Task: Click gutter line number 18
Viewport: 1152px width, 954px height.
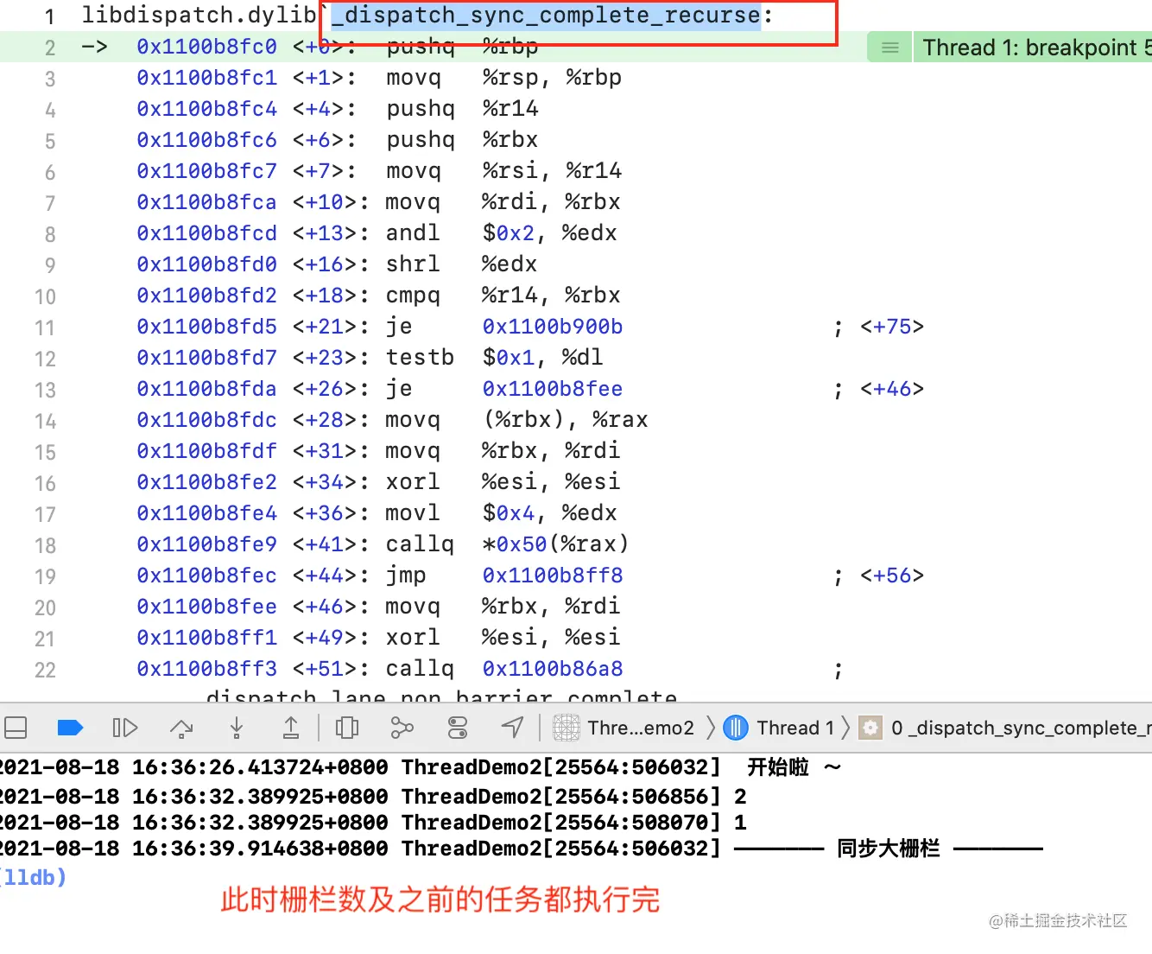Action: click(45, 545)
